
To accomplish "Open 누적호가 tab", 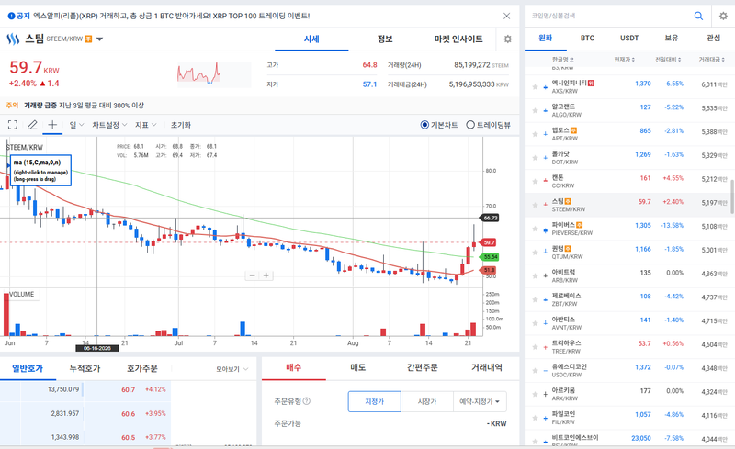I will pyautogui.click(x=85, y=369).
